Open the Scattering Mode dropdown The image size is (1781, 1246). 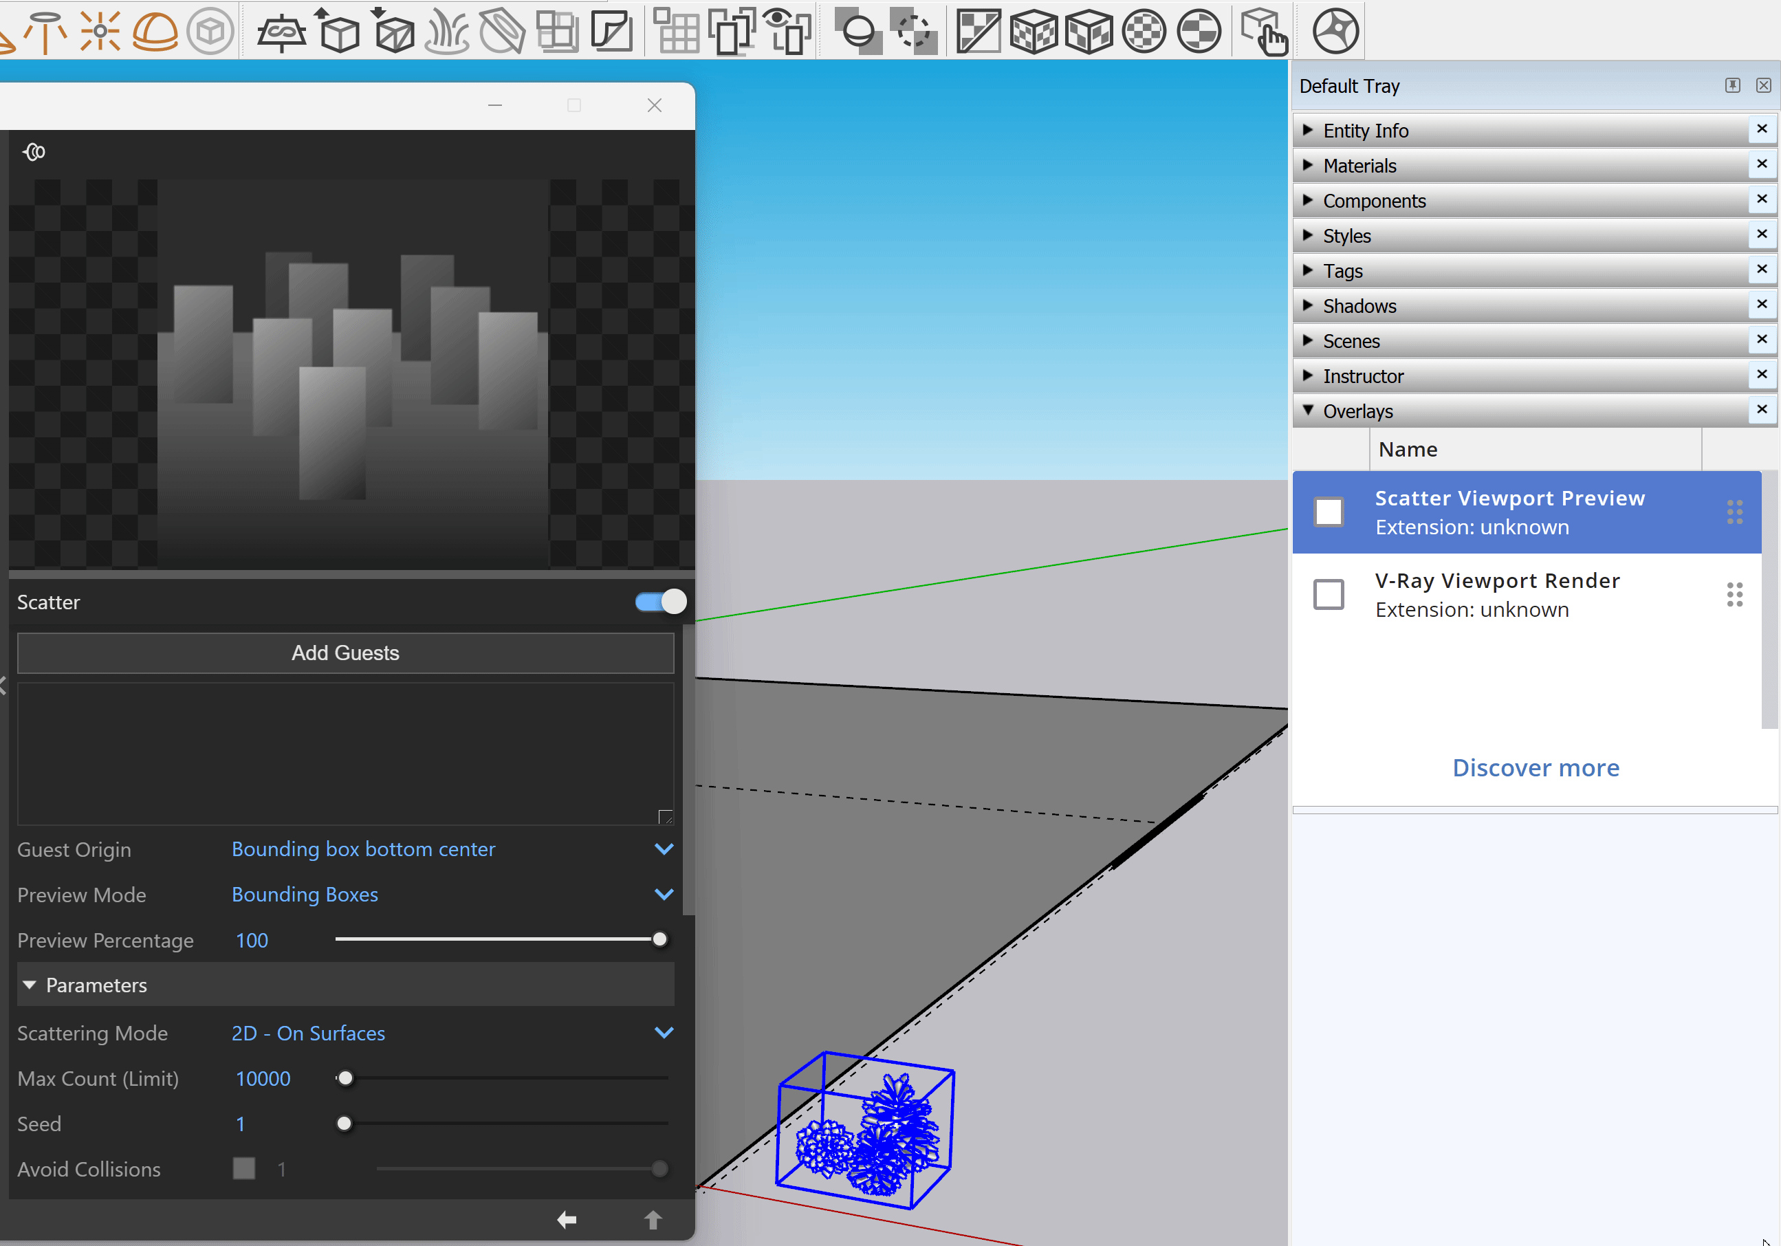(x=663, y=1033)
